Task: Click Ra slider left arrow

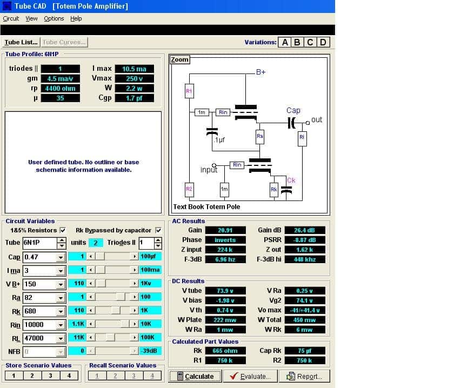Action: [91, 297]
